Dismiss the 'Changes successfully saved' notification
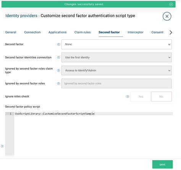The image size is (181, 170). (x=171, y=4)
